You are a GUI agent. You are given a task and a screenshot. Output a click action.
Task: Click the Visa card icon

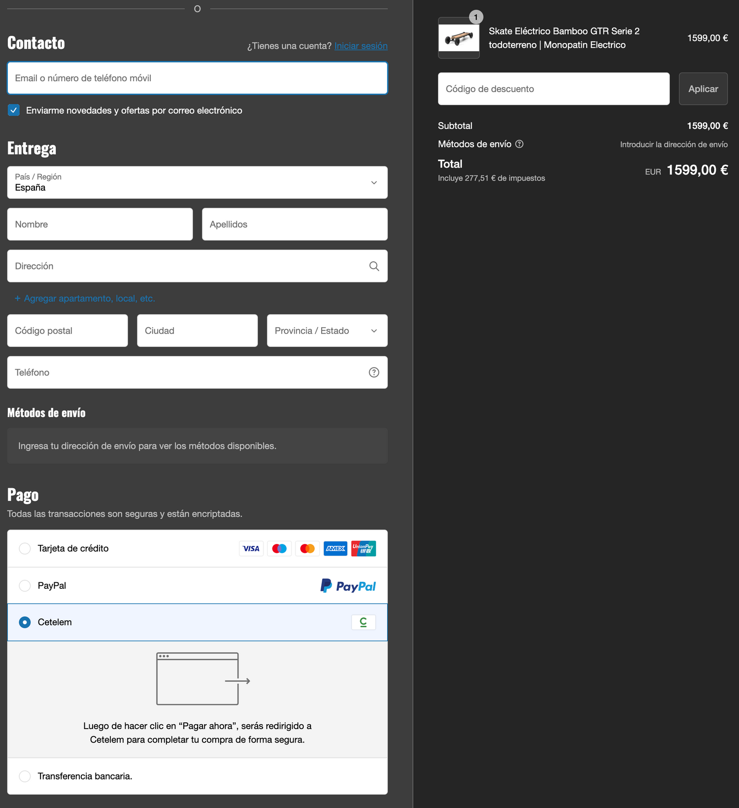point(251,548)
